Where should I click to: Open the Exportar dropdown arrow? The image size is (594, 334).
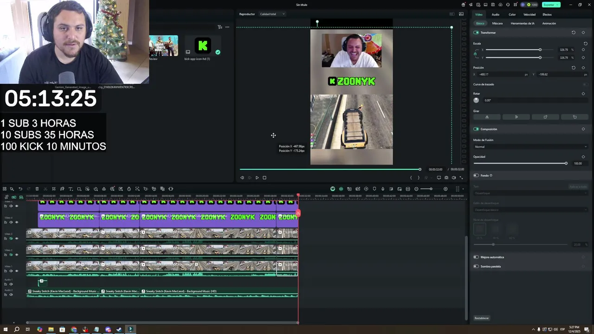[557, 5]
